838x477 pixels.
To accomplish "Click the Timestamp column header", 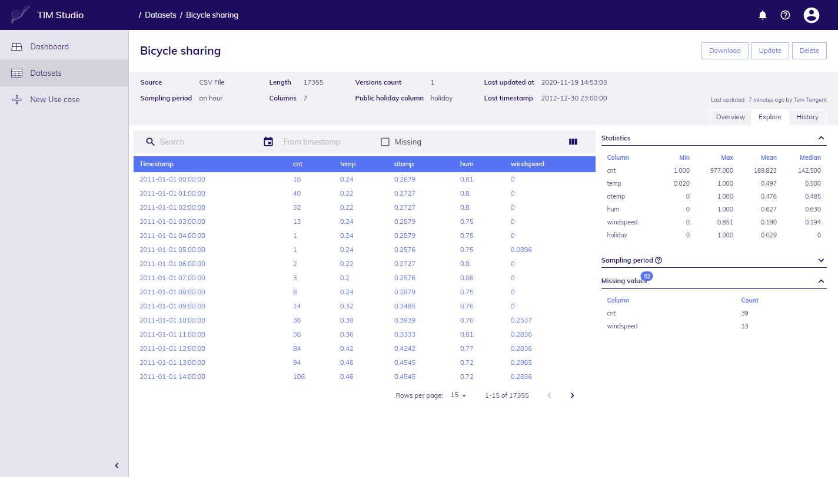I will click(x=157, y=164).
